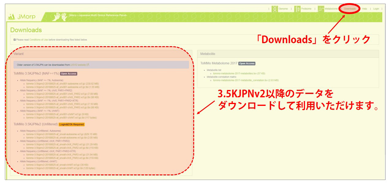This screenshot has width=392, height=183.
Task: Download snv001-chrMT.vcf.gz.tbi (117 bytes)
Action: click(61, 118)
